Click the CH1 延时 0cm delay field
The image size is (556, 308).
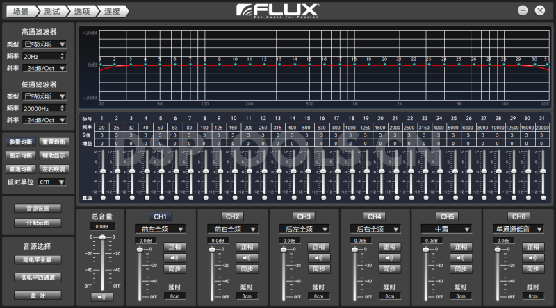coord(175,296)
